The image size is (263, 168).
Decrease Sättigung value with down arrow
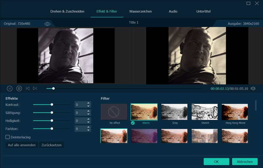tap(88, 114)
